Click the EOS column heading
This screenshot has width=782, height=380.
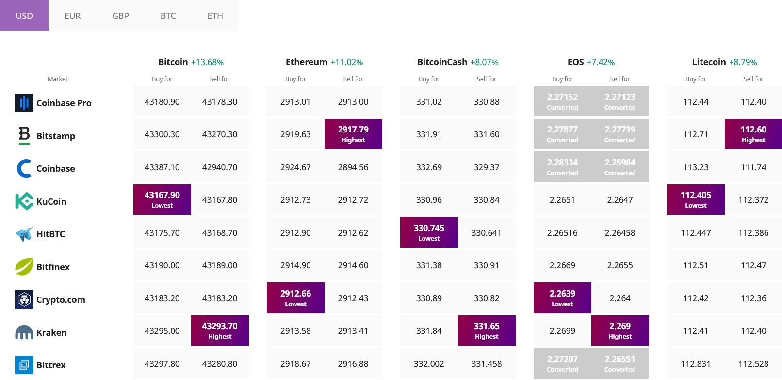576,62
